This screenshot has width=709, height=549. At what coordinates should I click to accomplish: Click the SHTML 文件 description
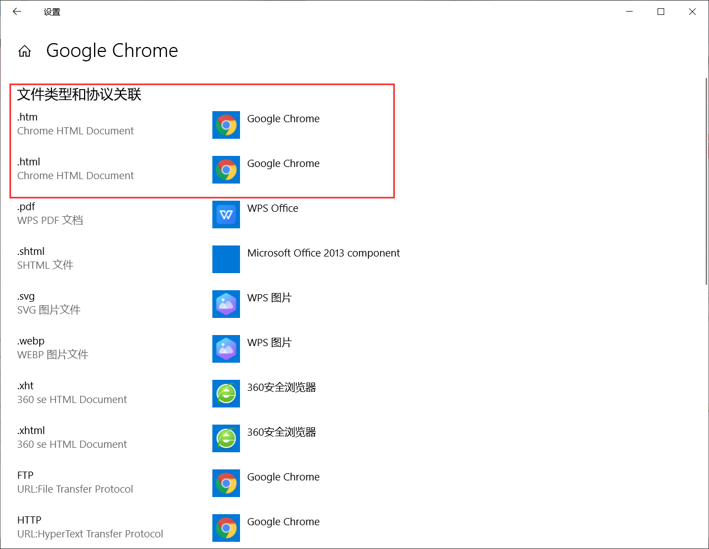[x=45, y=265]
